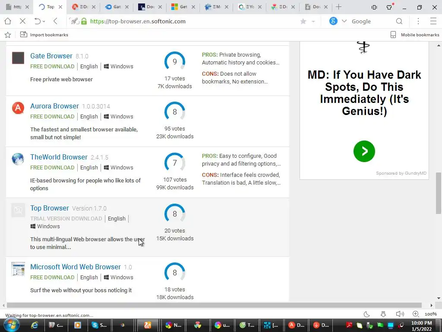The height and width of the screenshot is (332, 442).
Task: Click the Gate Browser rating 9 dial
Action: click(175, 61)
